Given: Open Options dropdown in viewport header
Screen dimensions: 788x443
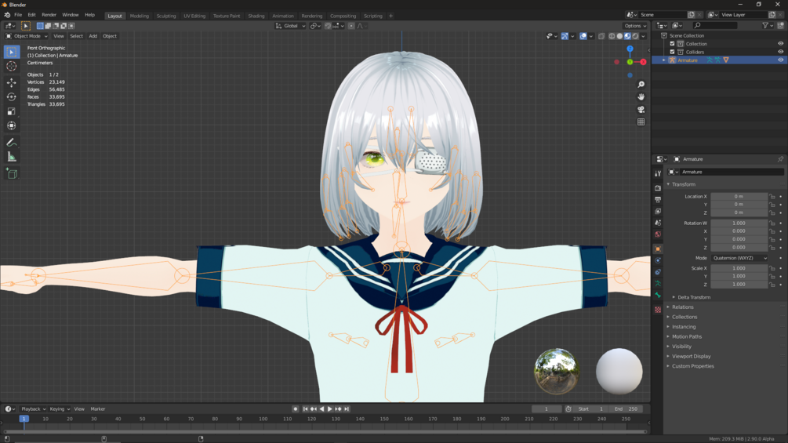Looking at the screenshot, I should coord(635,26).
